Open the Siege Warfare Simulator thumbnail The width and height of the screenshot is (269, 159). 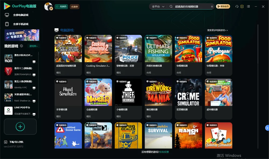68,49
